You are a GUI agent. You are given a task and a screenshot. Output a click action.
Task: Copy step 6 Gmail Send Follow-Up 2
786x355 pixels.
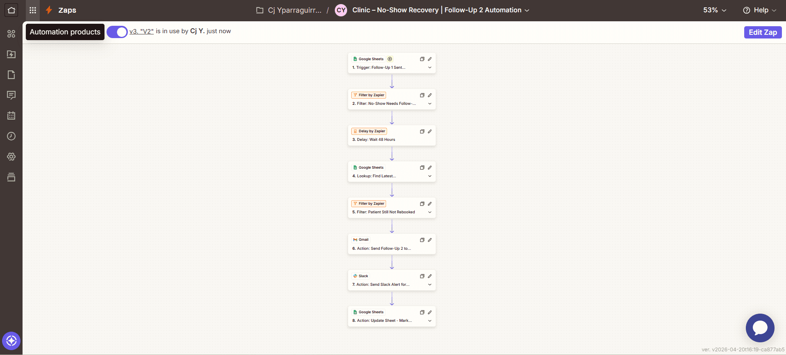point(422,240)
